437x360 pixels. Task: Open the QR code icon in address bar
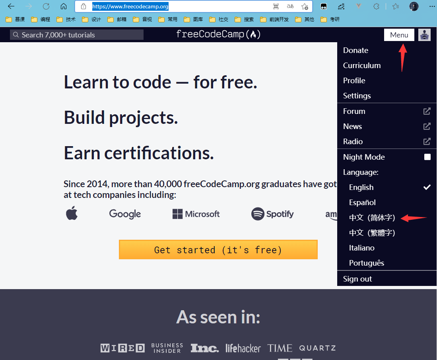pos(276,6)
